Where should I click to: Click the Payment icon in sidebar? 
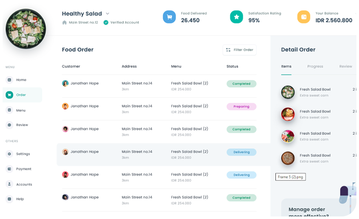pos(9,169)
